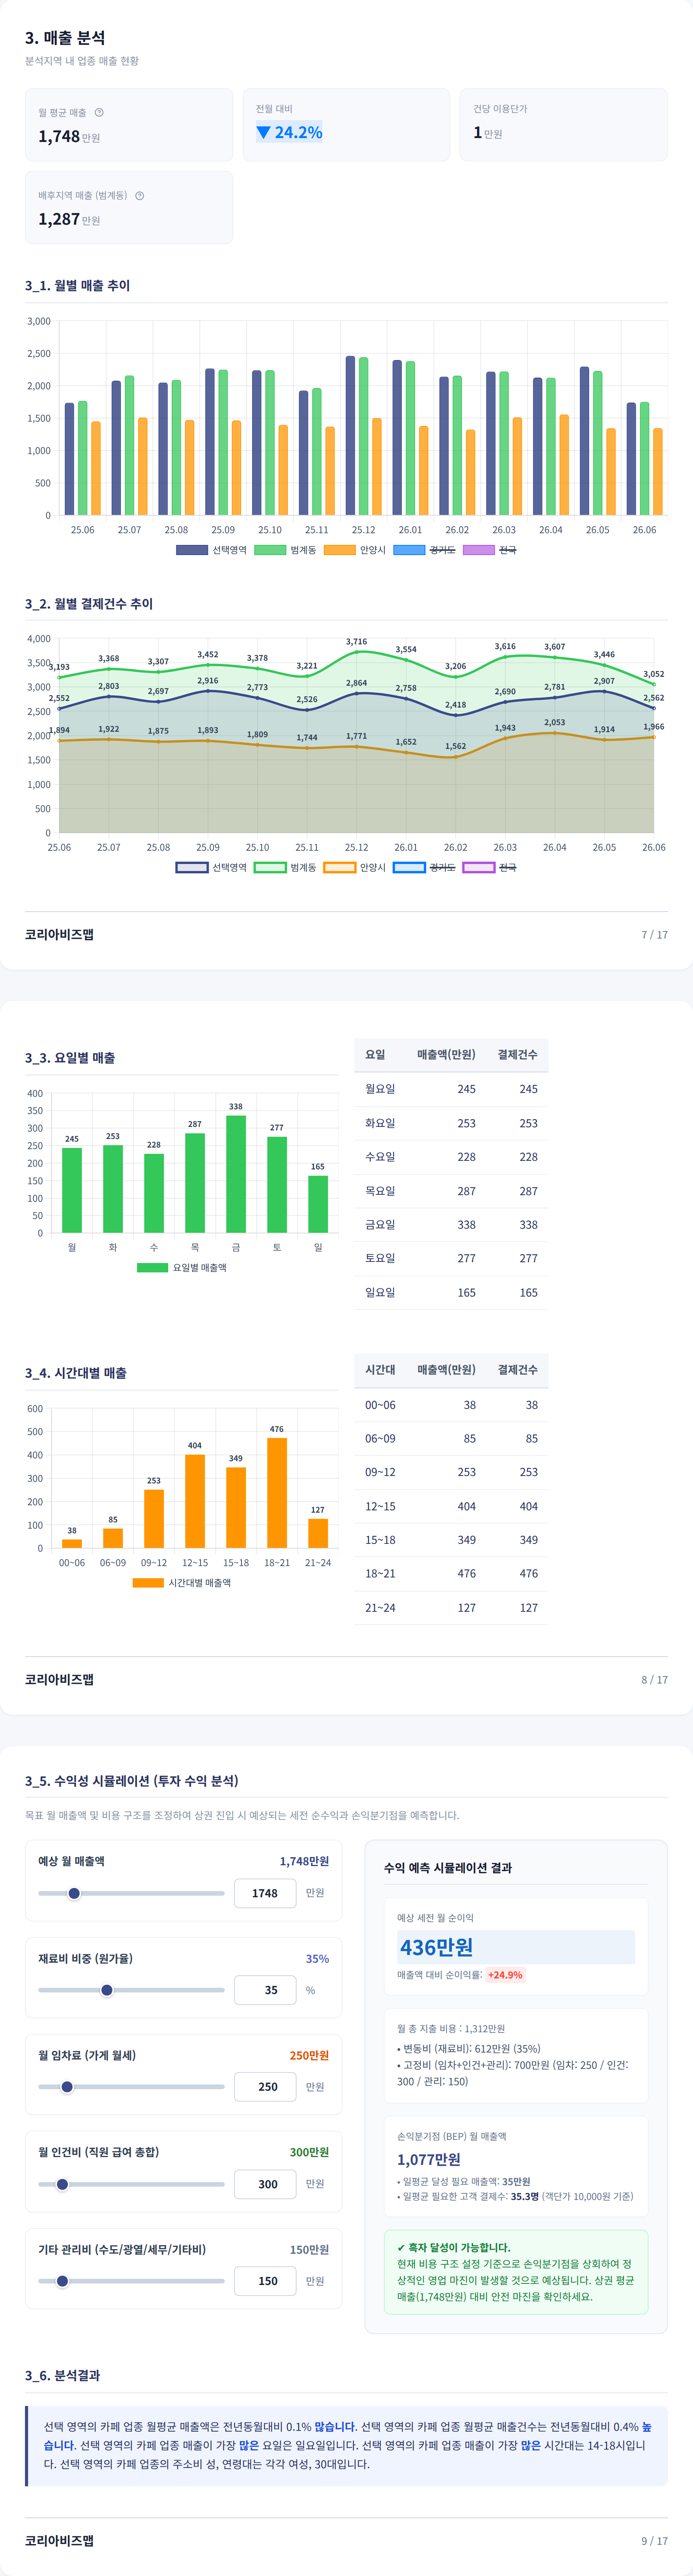Toggle 안양시 legend in 월별 매출 추이 chart

[x=355, y=550]
